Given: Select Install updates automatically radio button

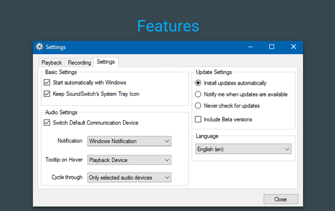Looking at the screenshot, I should tap(198, 83).
